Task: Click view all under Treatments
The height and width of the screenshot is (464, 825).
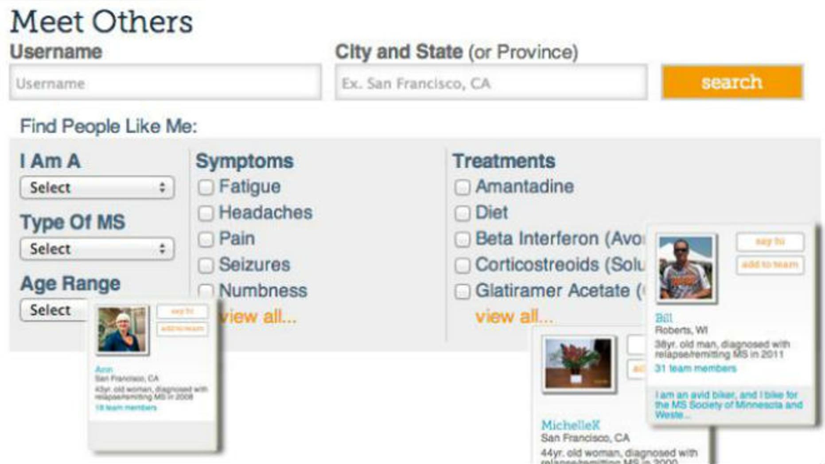Action: click(514, 317)
